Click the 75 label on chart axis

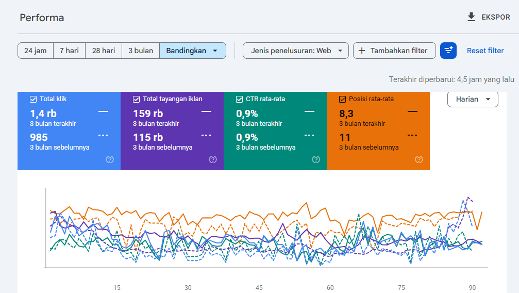tap(401, 288)
